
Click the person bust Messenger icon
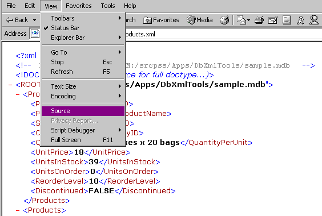click(314, 20)
